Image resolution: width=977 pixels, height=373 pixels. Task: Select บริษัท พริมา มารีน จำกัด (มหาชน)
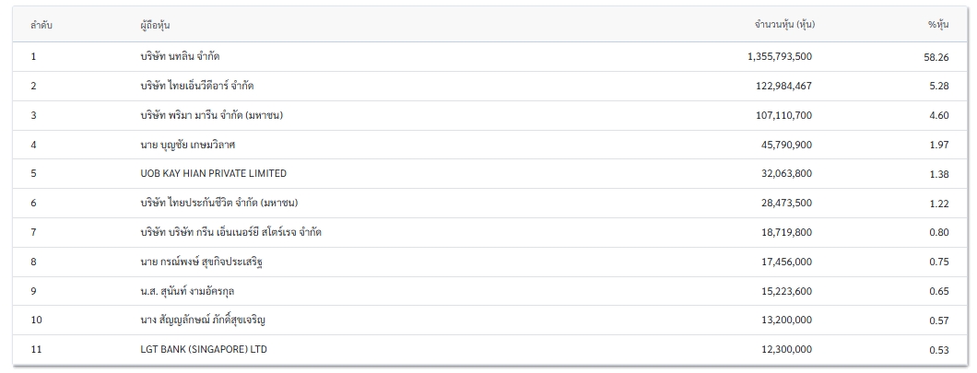(x=212, y=115)
